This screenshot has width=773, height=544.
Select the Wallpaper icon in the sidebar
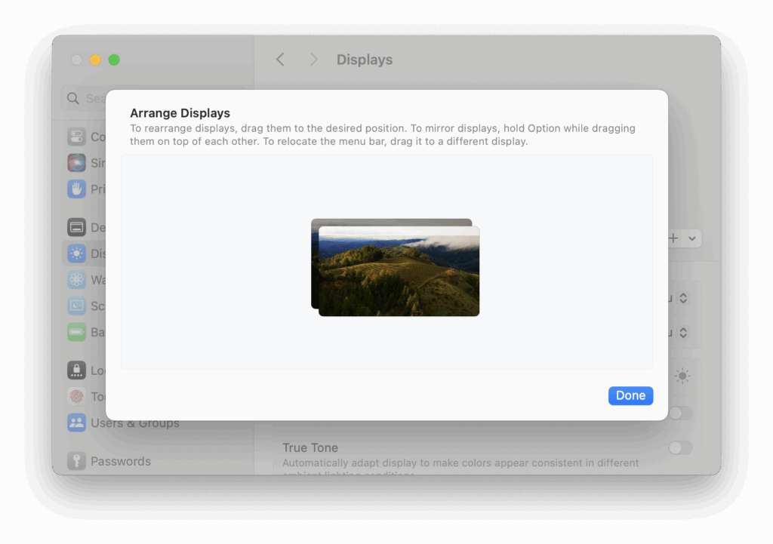[76, 279]
